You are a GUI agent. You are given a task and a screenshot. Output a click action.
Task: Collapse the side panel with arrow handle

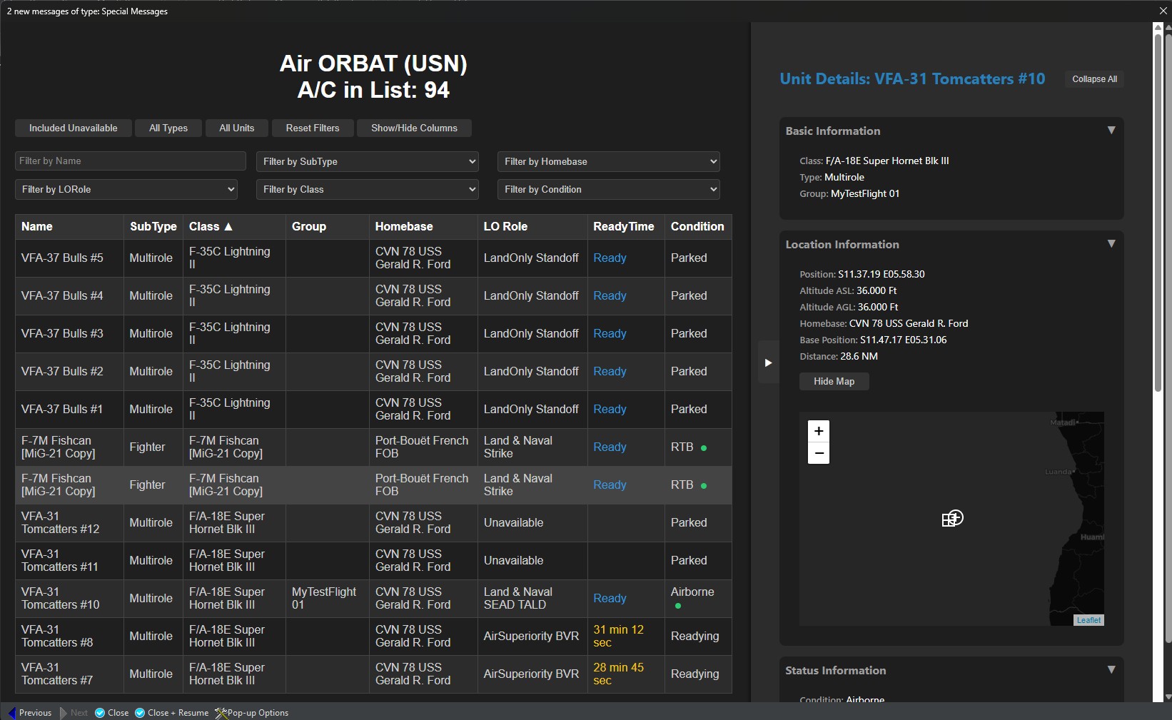point(768,362)
